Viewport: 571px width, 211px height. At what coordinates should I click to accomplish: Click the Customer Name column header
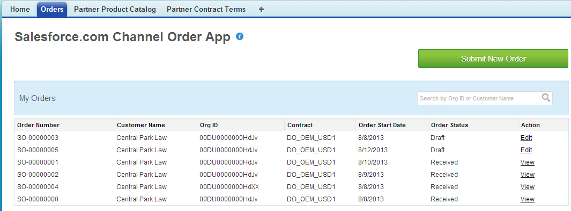(x=140, y=125)
